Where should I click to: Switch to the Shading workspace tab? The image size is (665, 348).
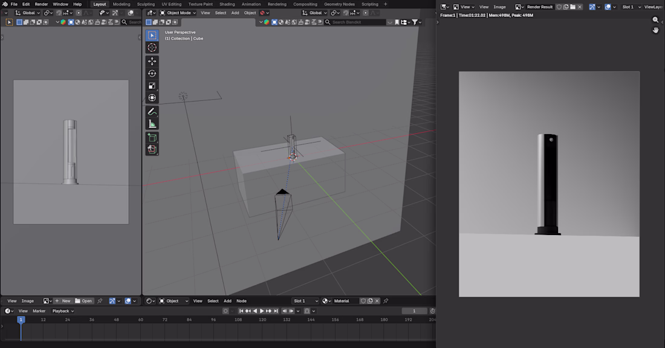click(x=227, y=4)
